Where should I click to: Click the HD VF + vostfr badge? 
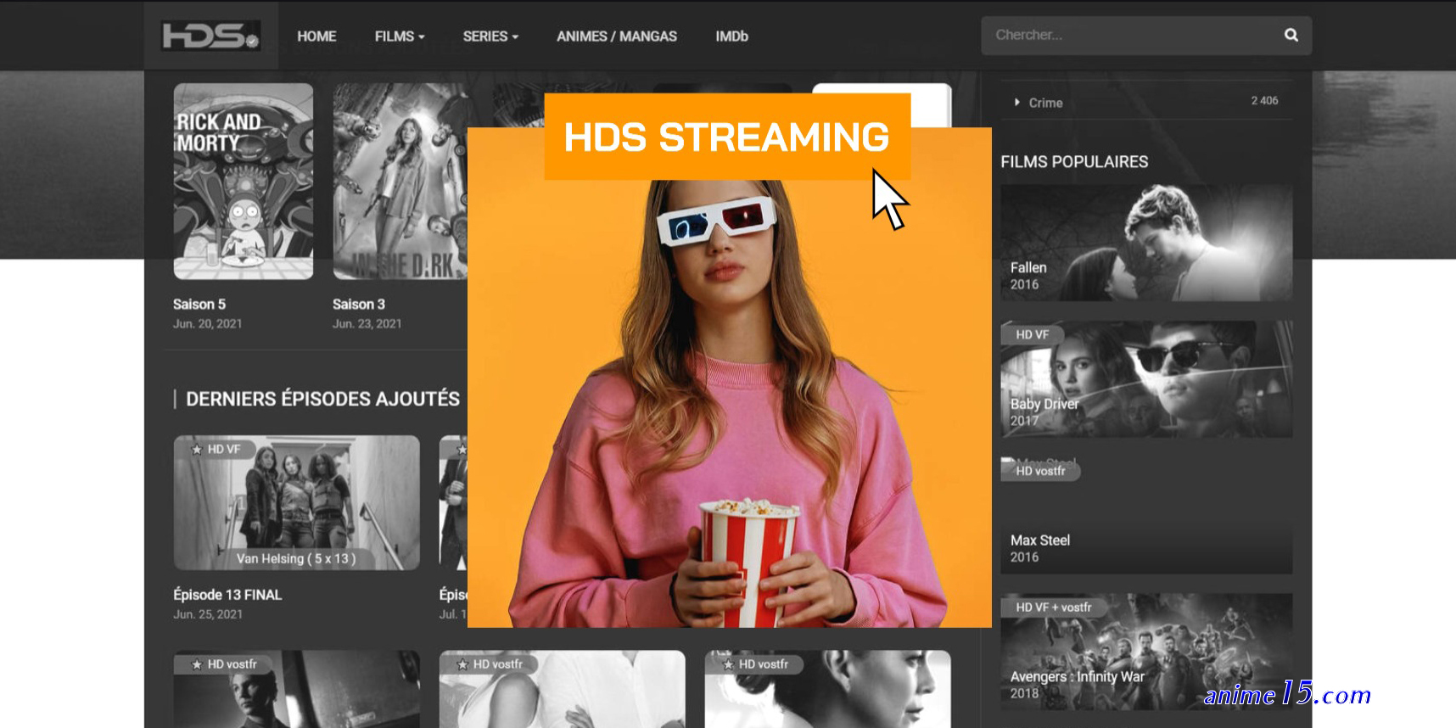pos(1054,608)
